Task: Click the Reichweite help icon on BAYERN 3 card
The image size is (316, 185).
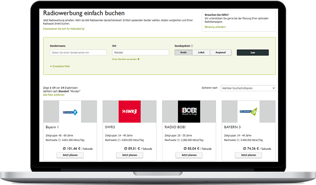Action: pos(238,140)
